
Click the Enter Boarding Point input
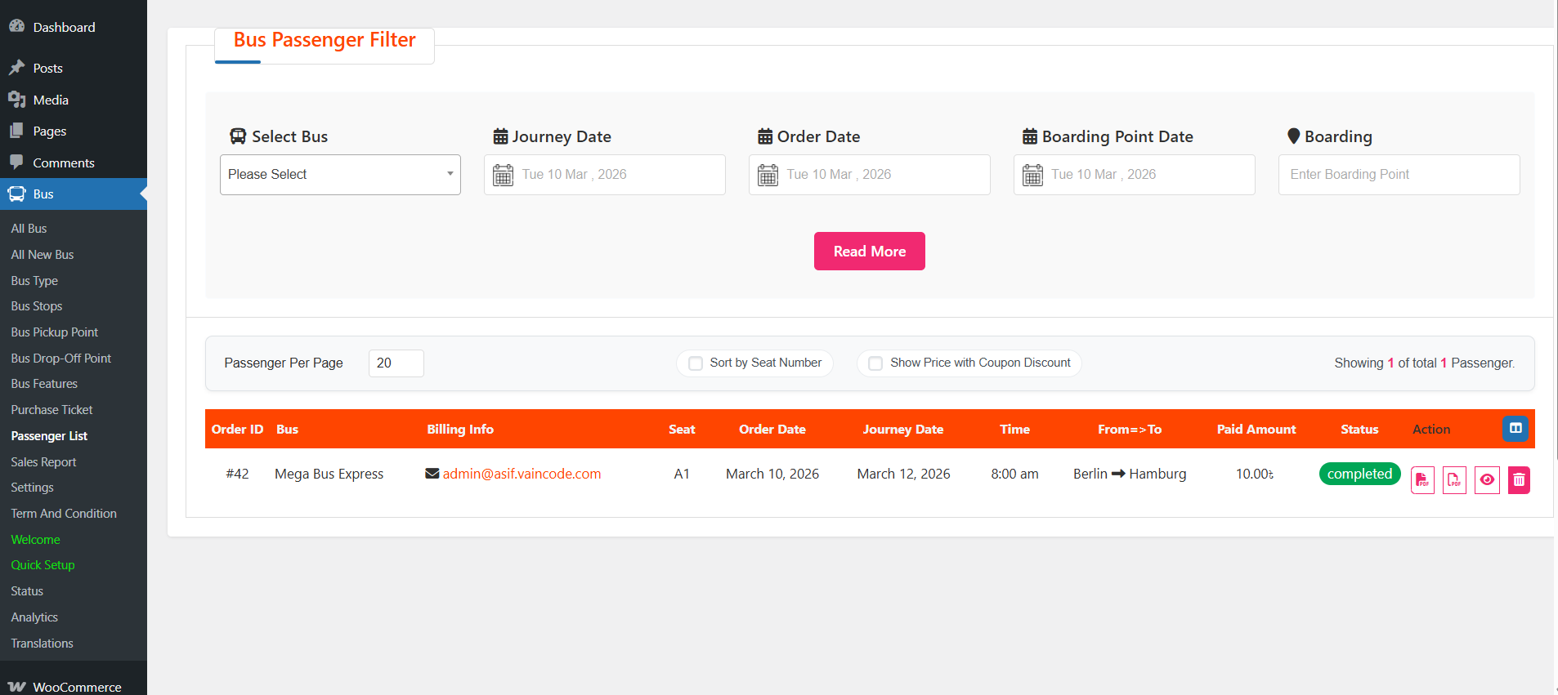click(1398, 175)
